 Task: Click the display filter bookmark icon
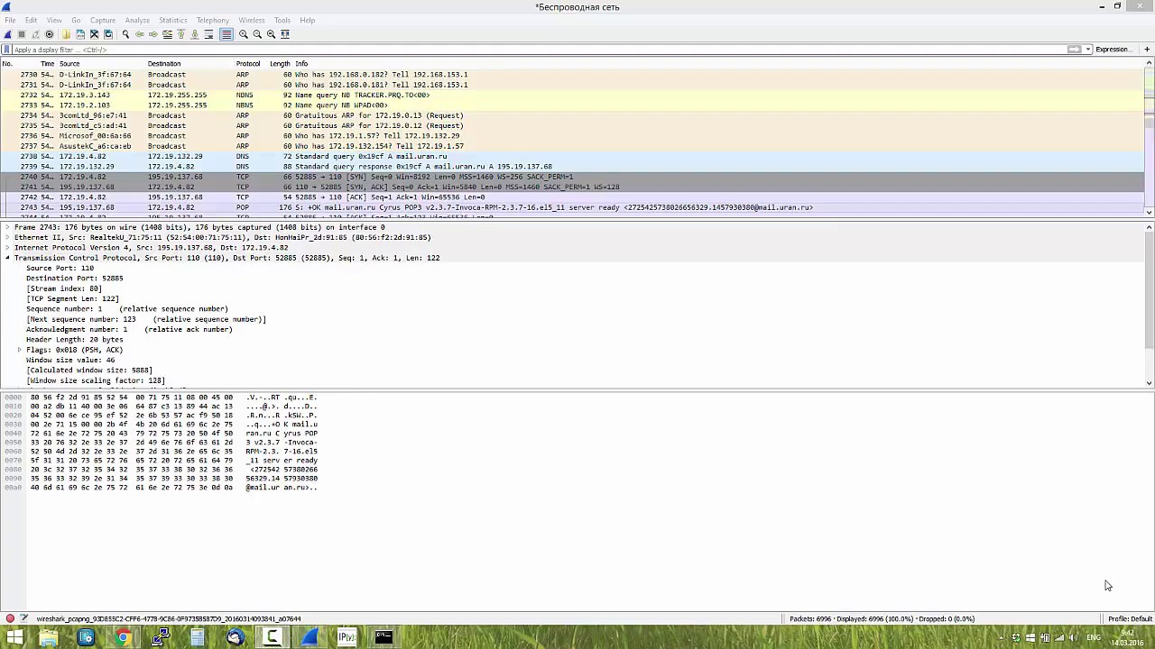click(7, 50)
